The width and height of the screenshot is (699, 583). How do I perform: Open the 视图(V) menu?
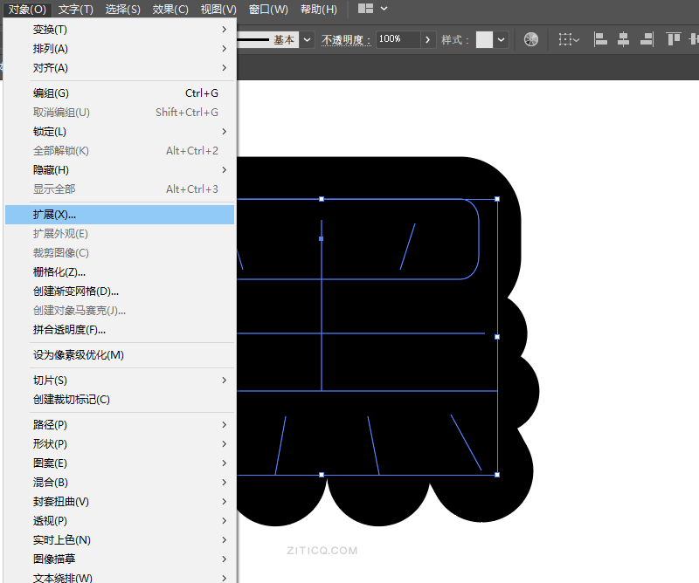(216, 9)
